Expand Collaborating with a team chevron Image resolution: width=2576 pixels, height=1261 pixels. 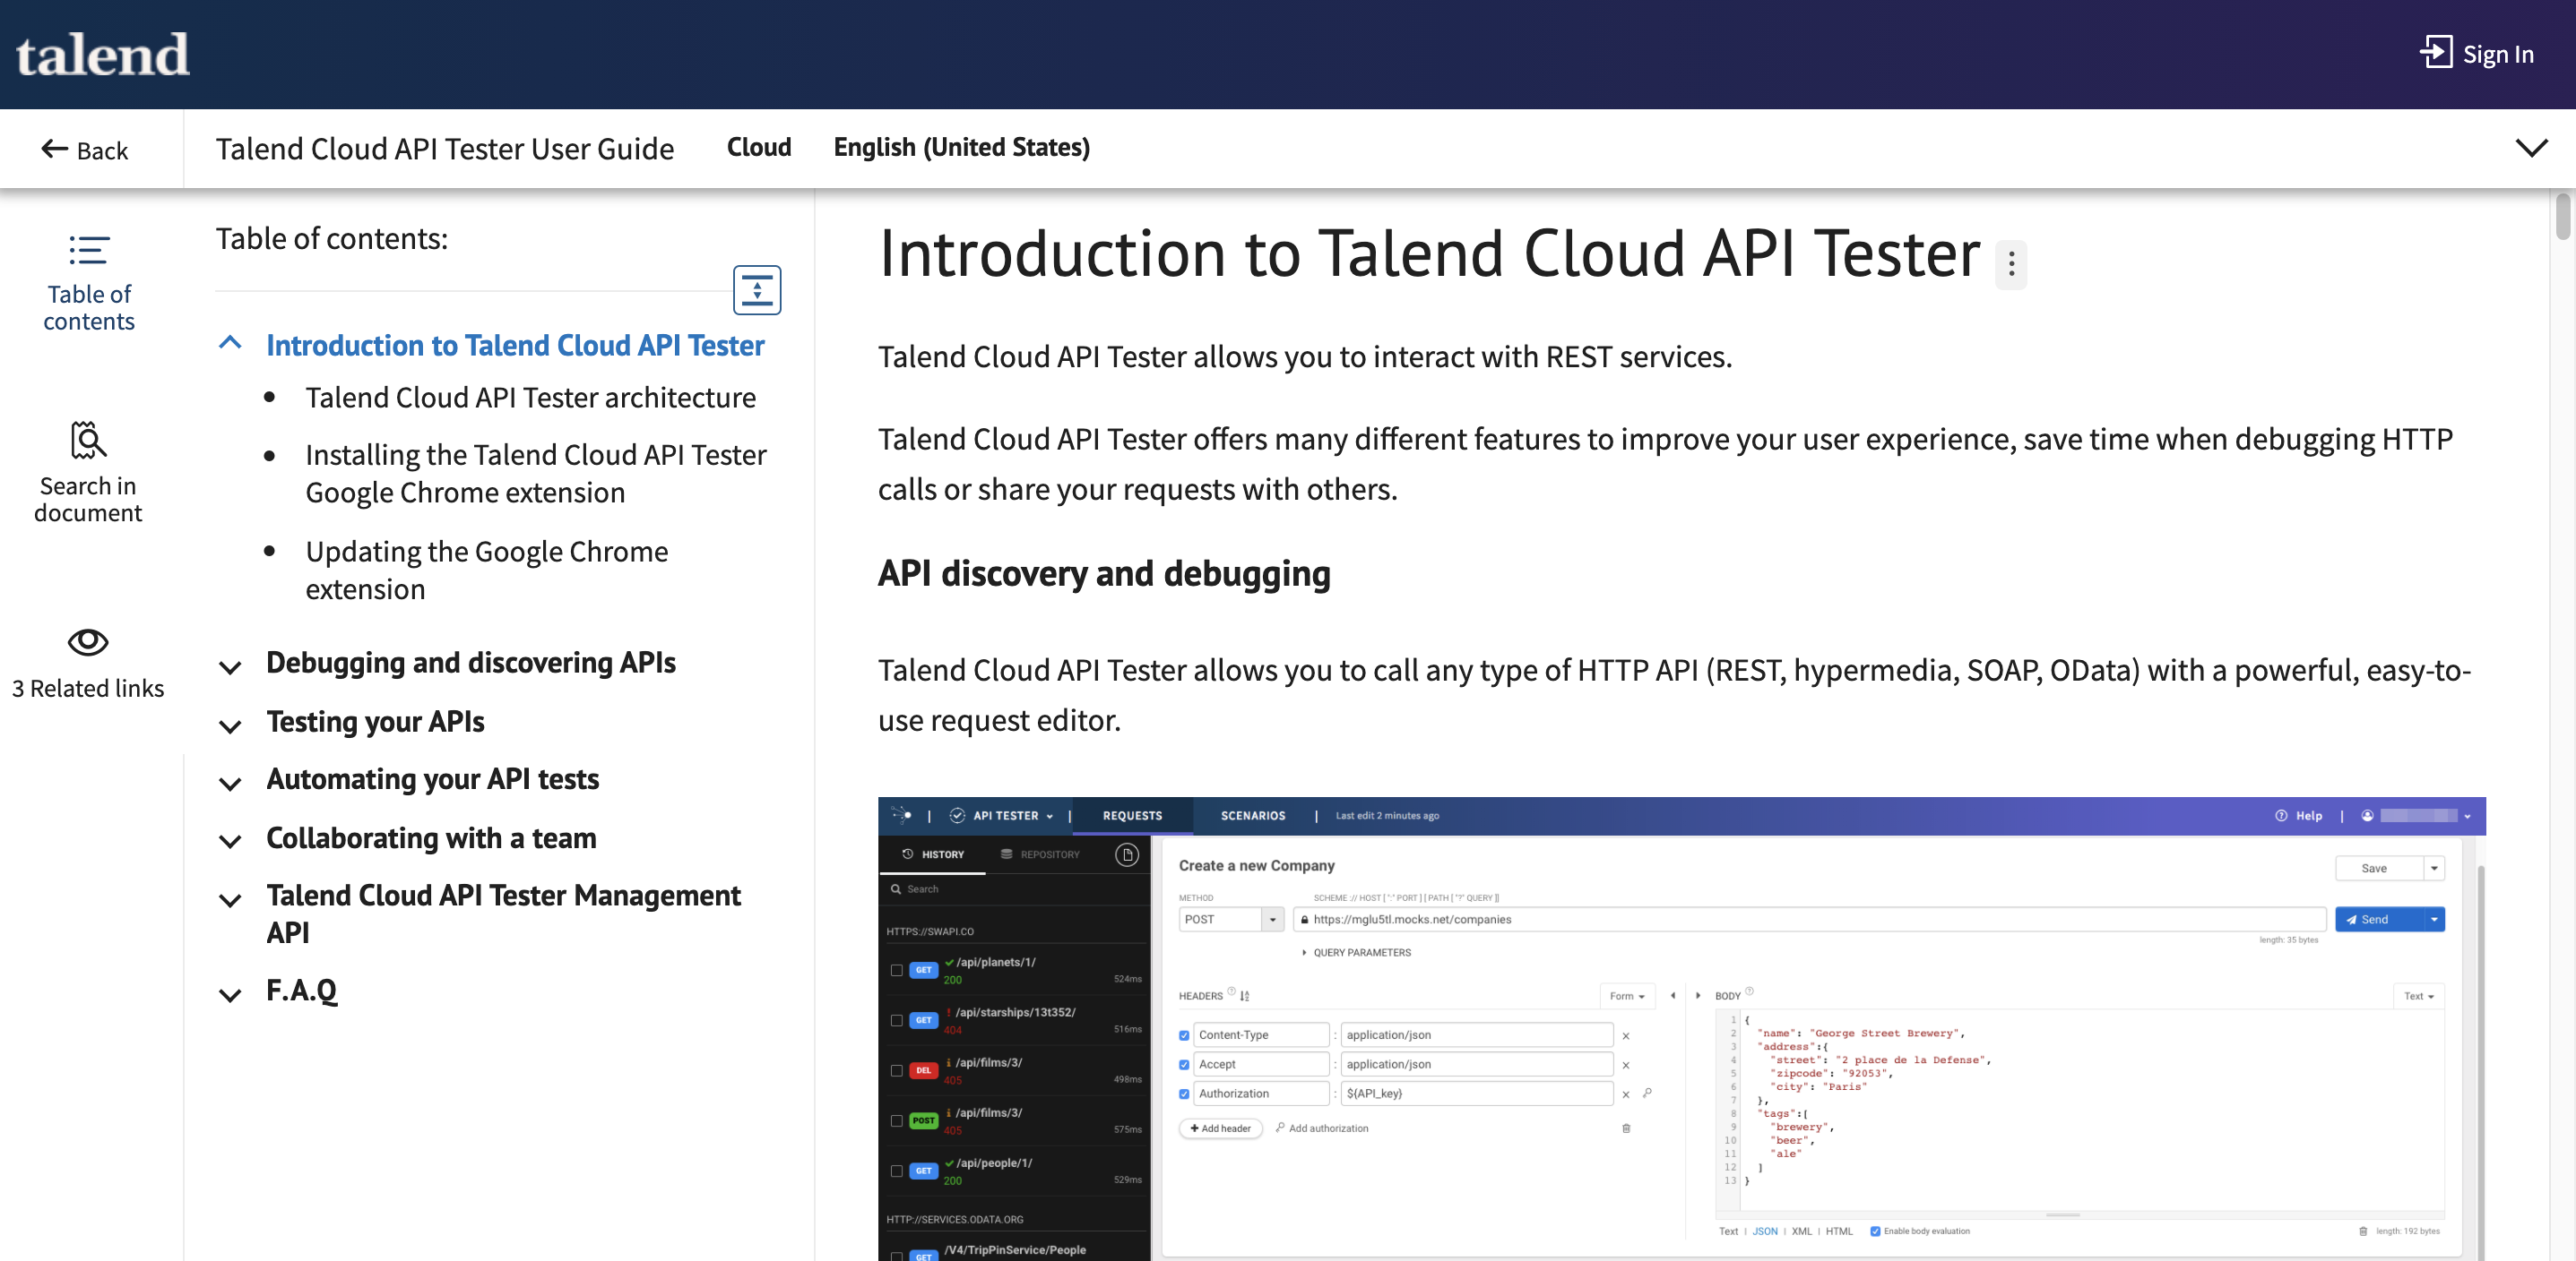230,841
